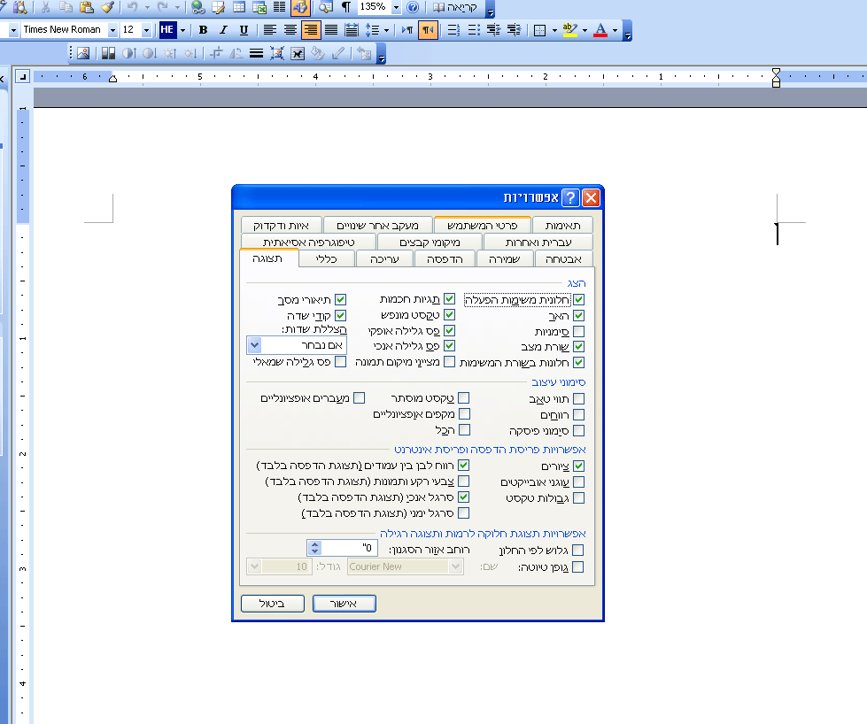Image resolution: width=867 pixels, height=724 pixels.
Task: Toggle the Animated text checkbox (טקסט מונפש)
Action: [x=450, y=314]
